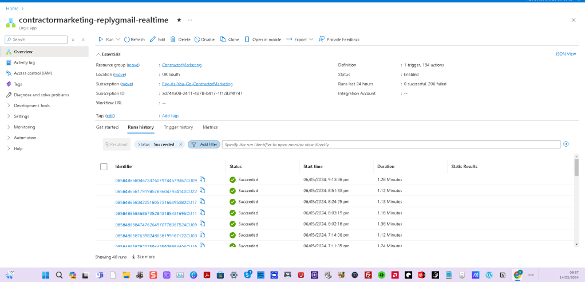The height and width of the screenshot is (282, 585).
Task: Focus the run identifier input field
Action: click(x=391, y=144)
